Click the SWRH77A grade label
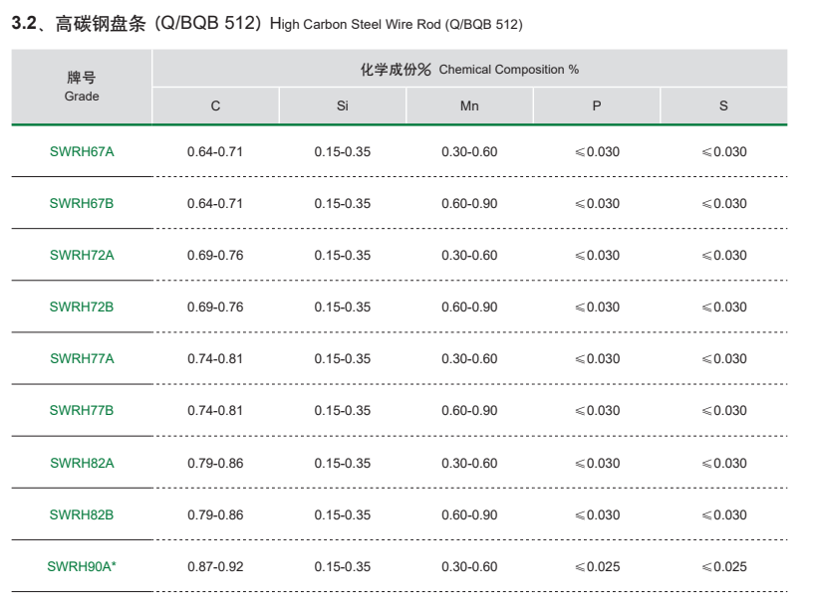 point(82,359)
